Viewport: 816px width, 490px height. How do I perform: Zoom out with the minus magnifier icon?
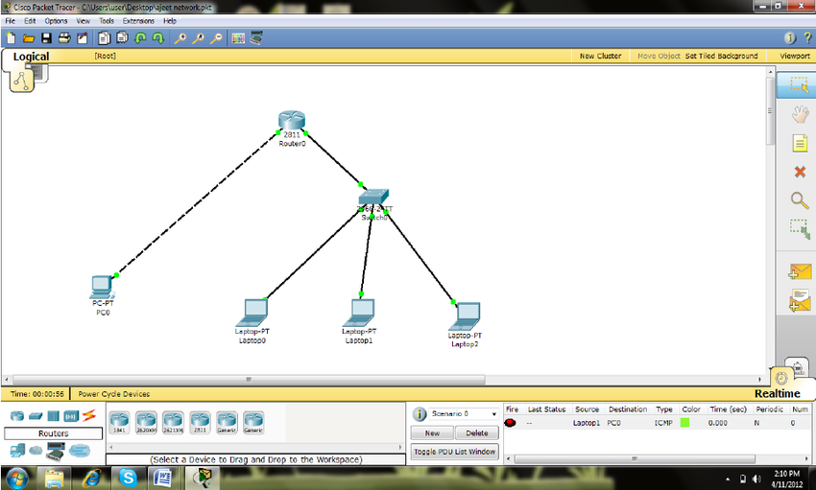click(x=216, y=38)
